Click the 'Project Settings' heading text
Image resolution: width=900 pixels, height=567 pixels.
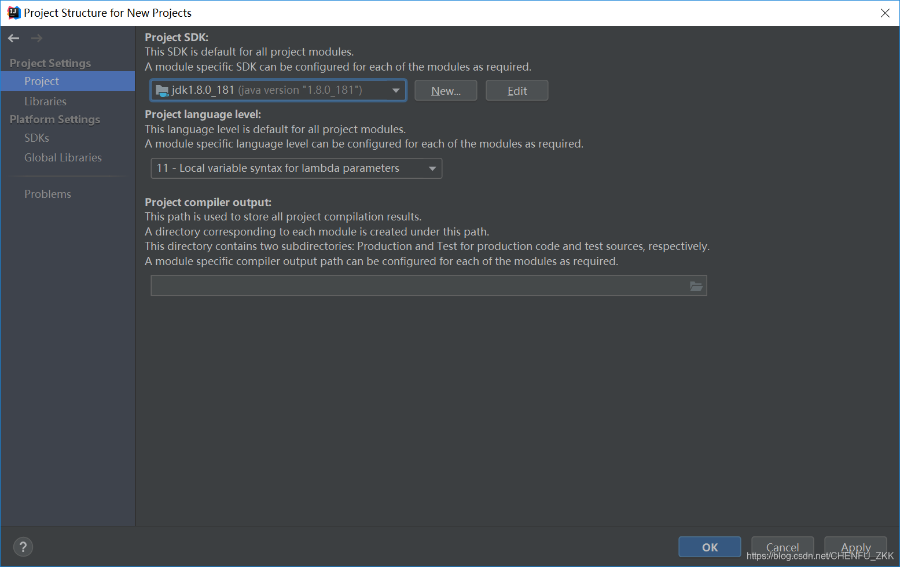tap(50, 63)
